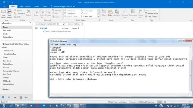Collapse the Favorites section

coord(2,23)
